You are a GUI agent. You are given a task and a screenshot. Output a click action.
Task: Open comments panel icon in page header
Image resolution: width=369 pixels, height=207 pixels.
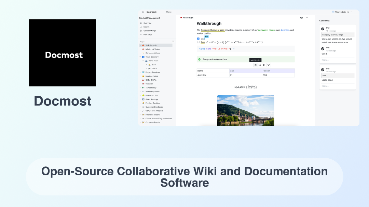(301, 18)
